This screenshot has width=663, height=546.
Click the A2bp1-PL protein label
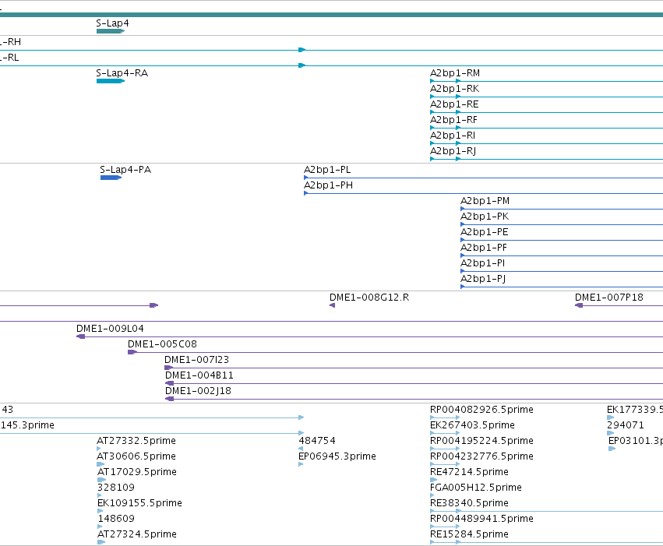327,170
